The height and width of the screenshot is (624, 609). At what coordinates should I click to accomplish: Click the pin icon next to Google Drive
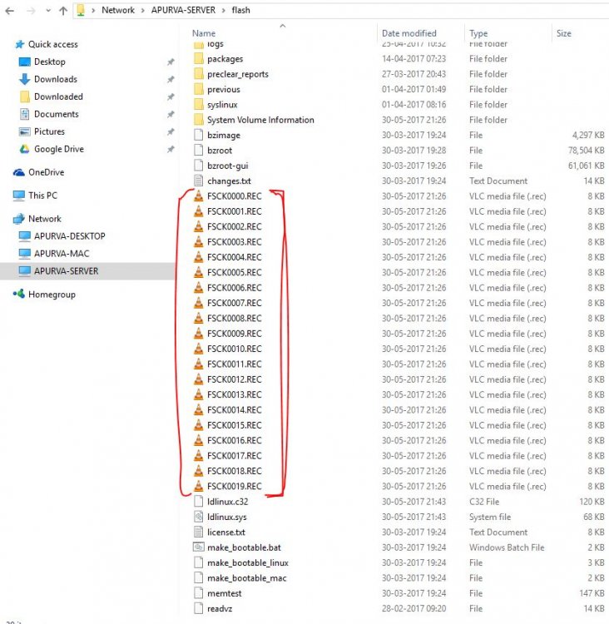[x=171, y=150]
